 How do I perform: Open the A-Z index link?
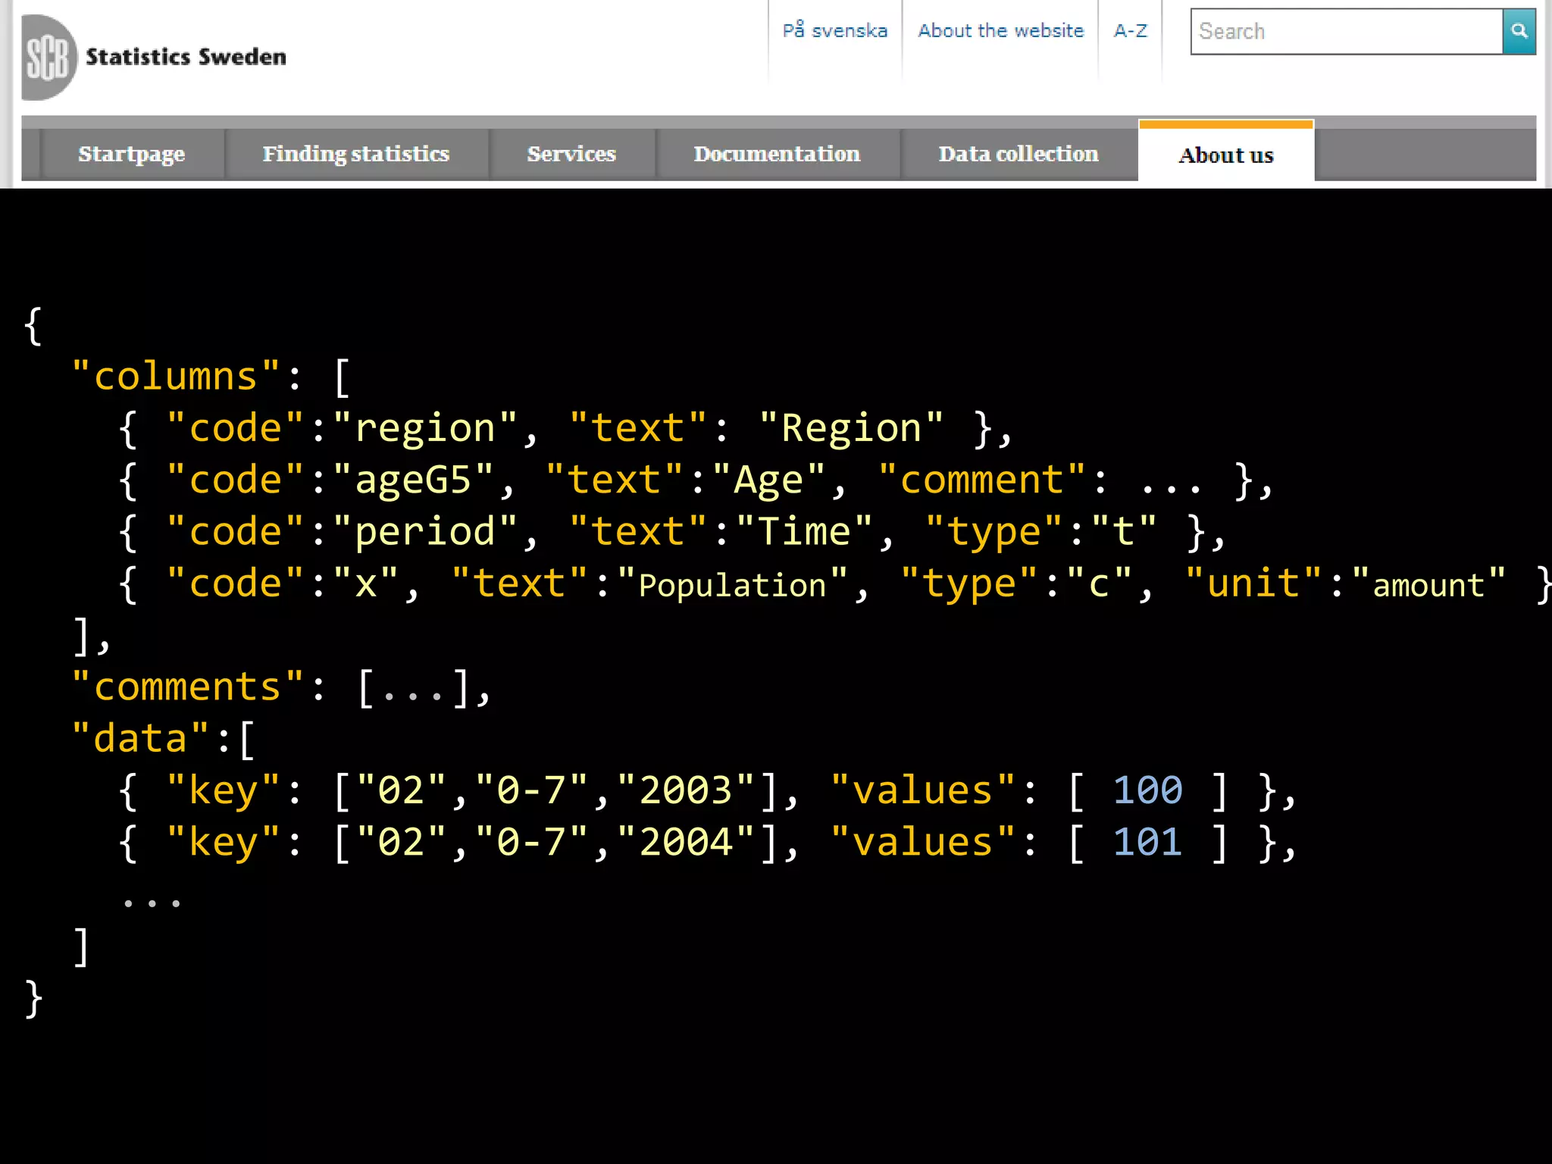click(x=1130, y=30)
